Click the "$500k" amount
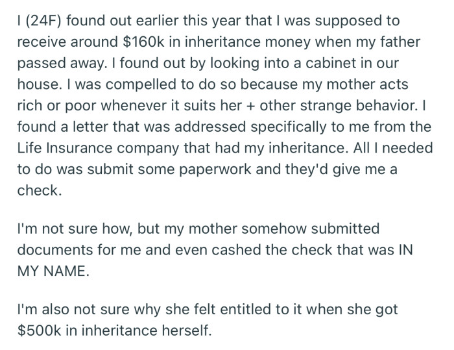 pos(39,331)
